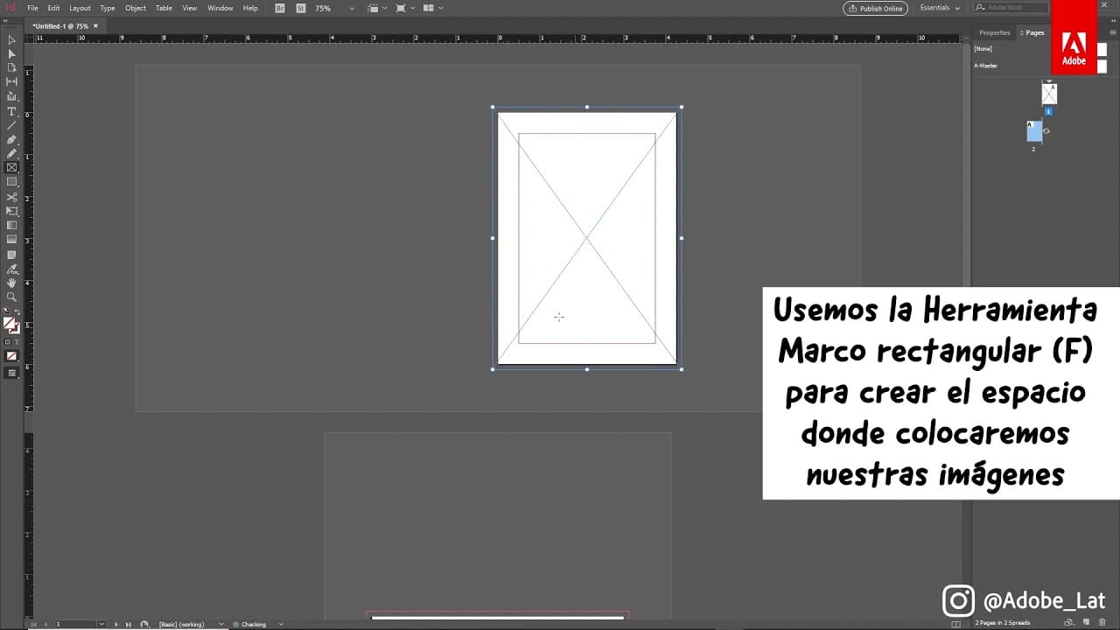
Task: Select the Line tool
Action: coord(11,126)
